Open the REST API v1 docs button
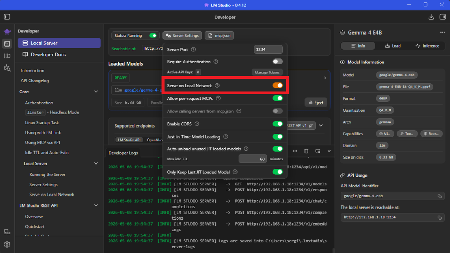The height and width of the screenshot is (253, 450). pyautogui.click(x=301, y=125)
